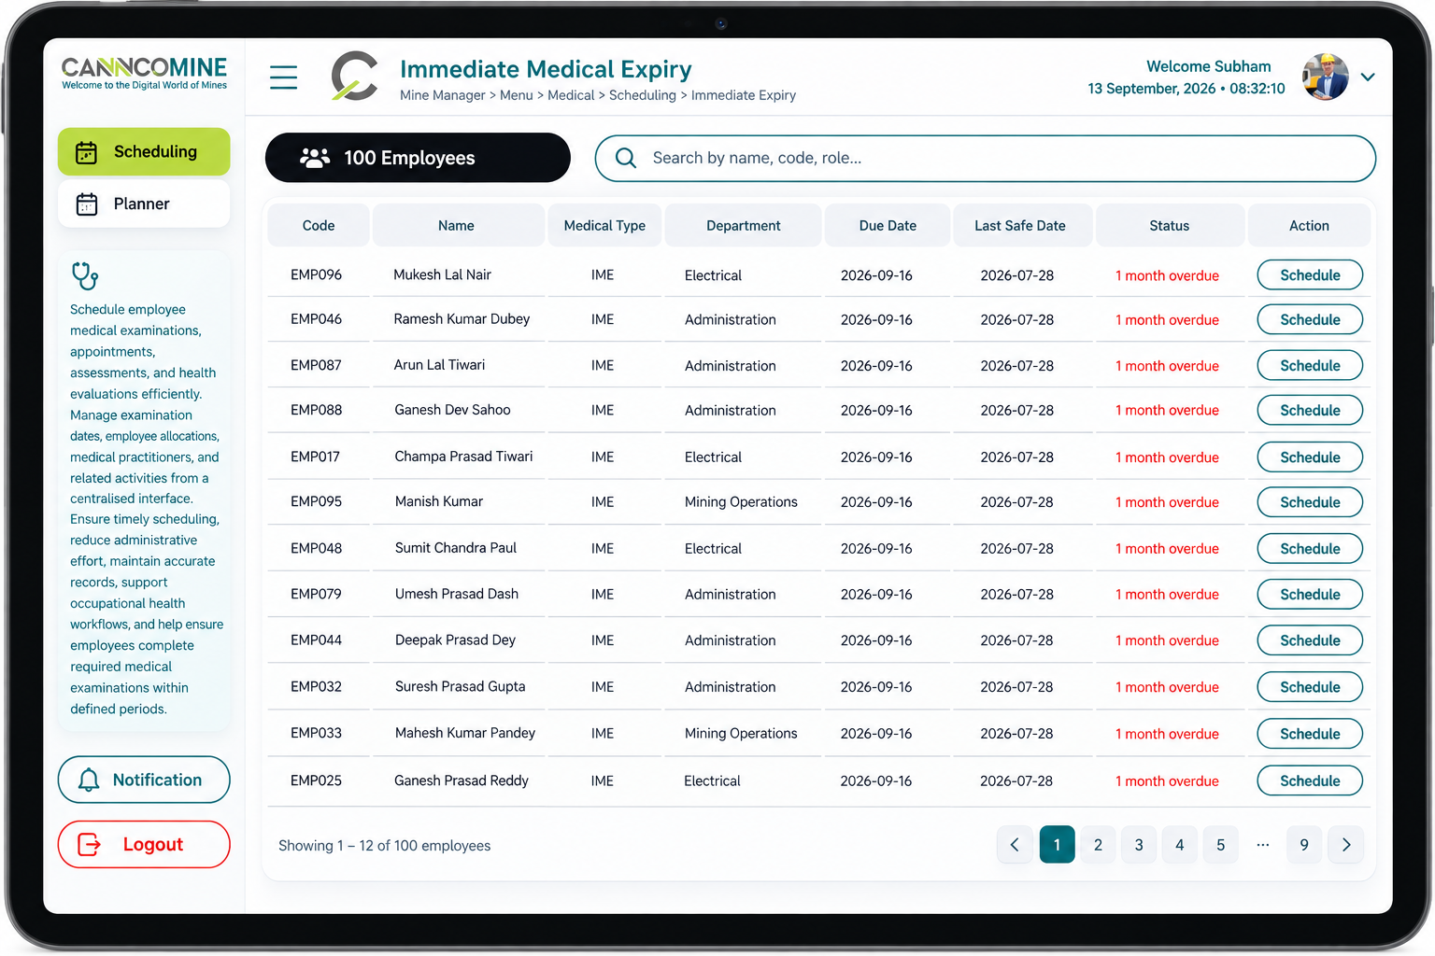Click the 100 Employees badge
Image resolution: width=1435 pixels, height=956 pixels.
(x=418, y=158)
